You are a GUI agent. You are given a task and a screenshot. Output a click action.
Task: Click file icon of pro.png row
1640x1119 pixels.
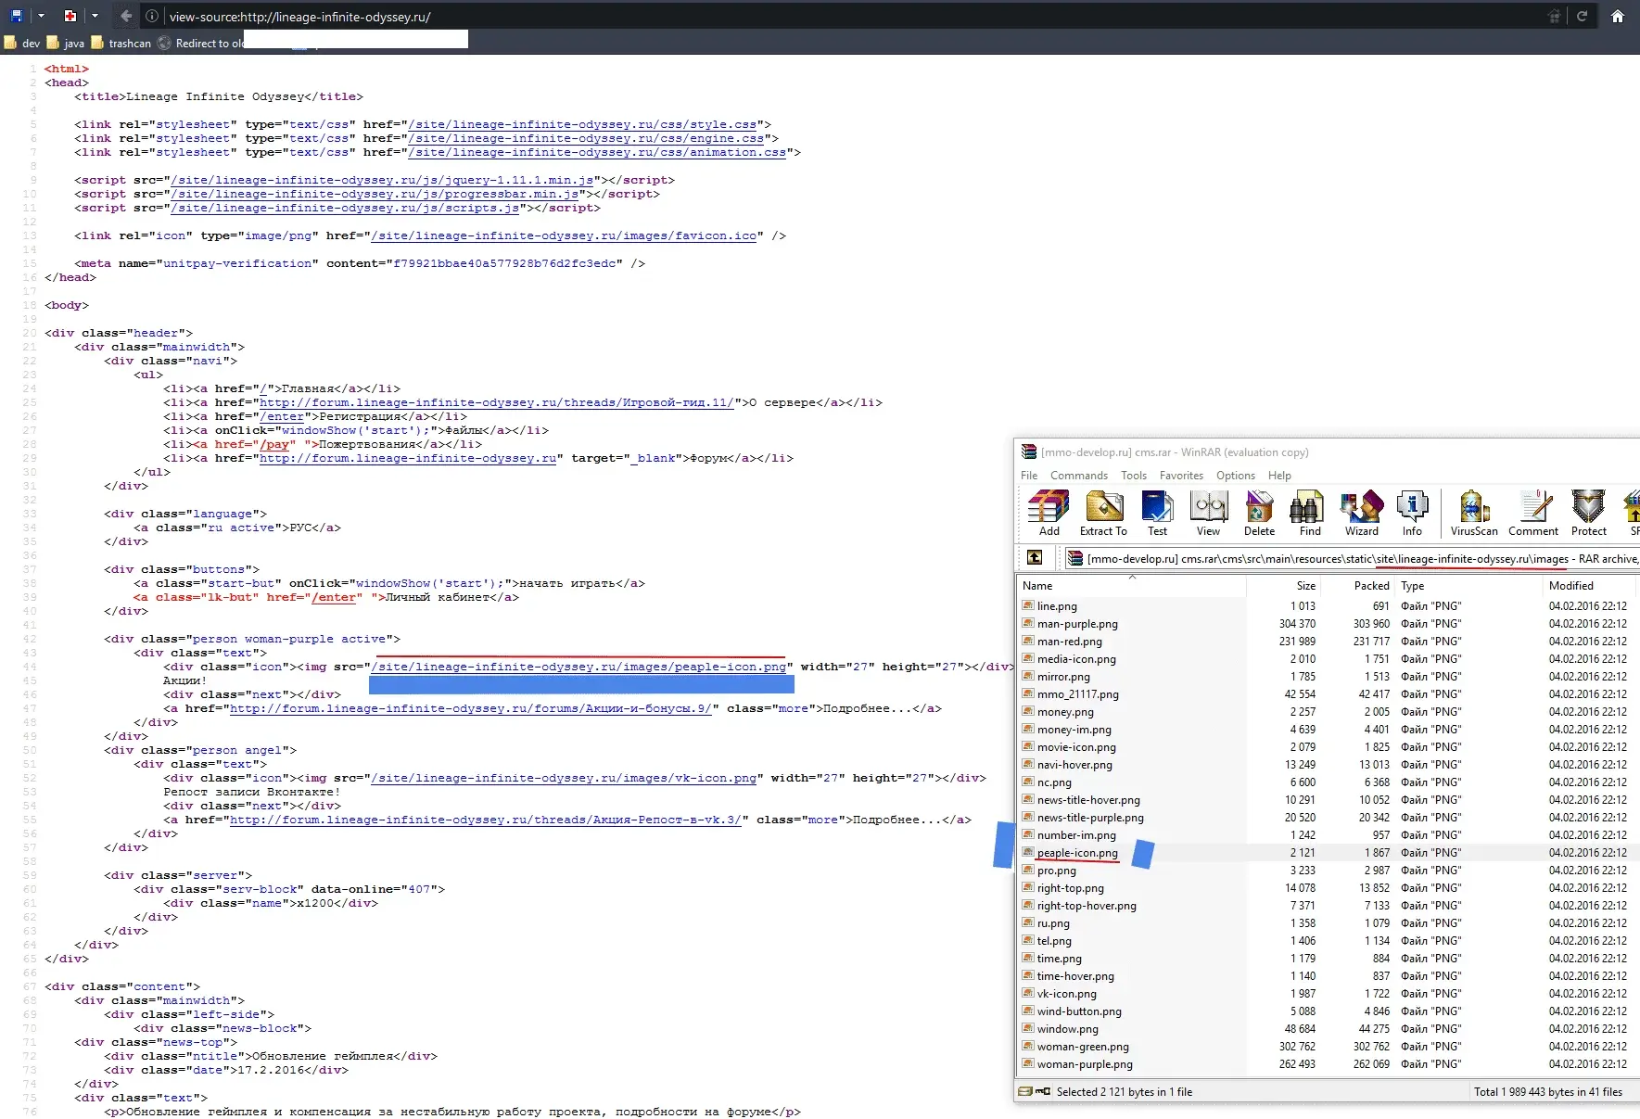pyautogui.click(x=1027, y=870)
